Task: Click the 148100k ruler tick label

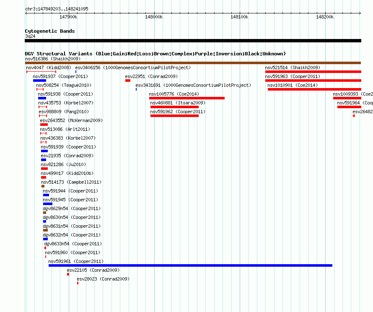Action: click(239, 17)
